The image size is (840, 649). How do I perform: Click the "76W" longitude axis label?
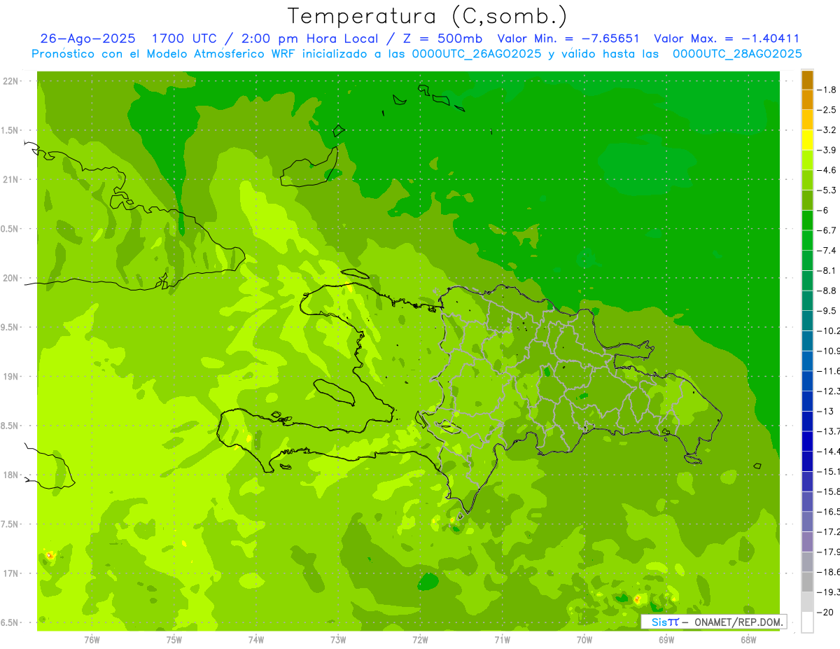coord(92,640)
